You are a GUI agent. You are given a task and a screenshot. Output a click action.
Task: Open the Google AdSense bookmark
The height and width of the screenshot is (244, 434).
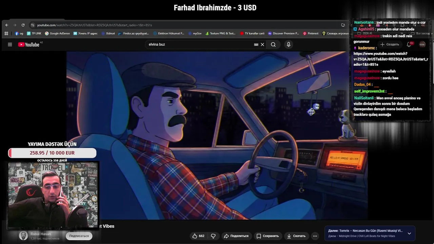click(x=57, y=34)
